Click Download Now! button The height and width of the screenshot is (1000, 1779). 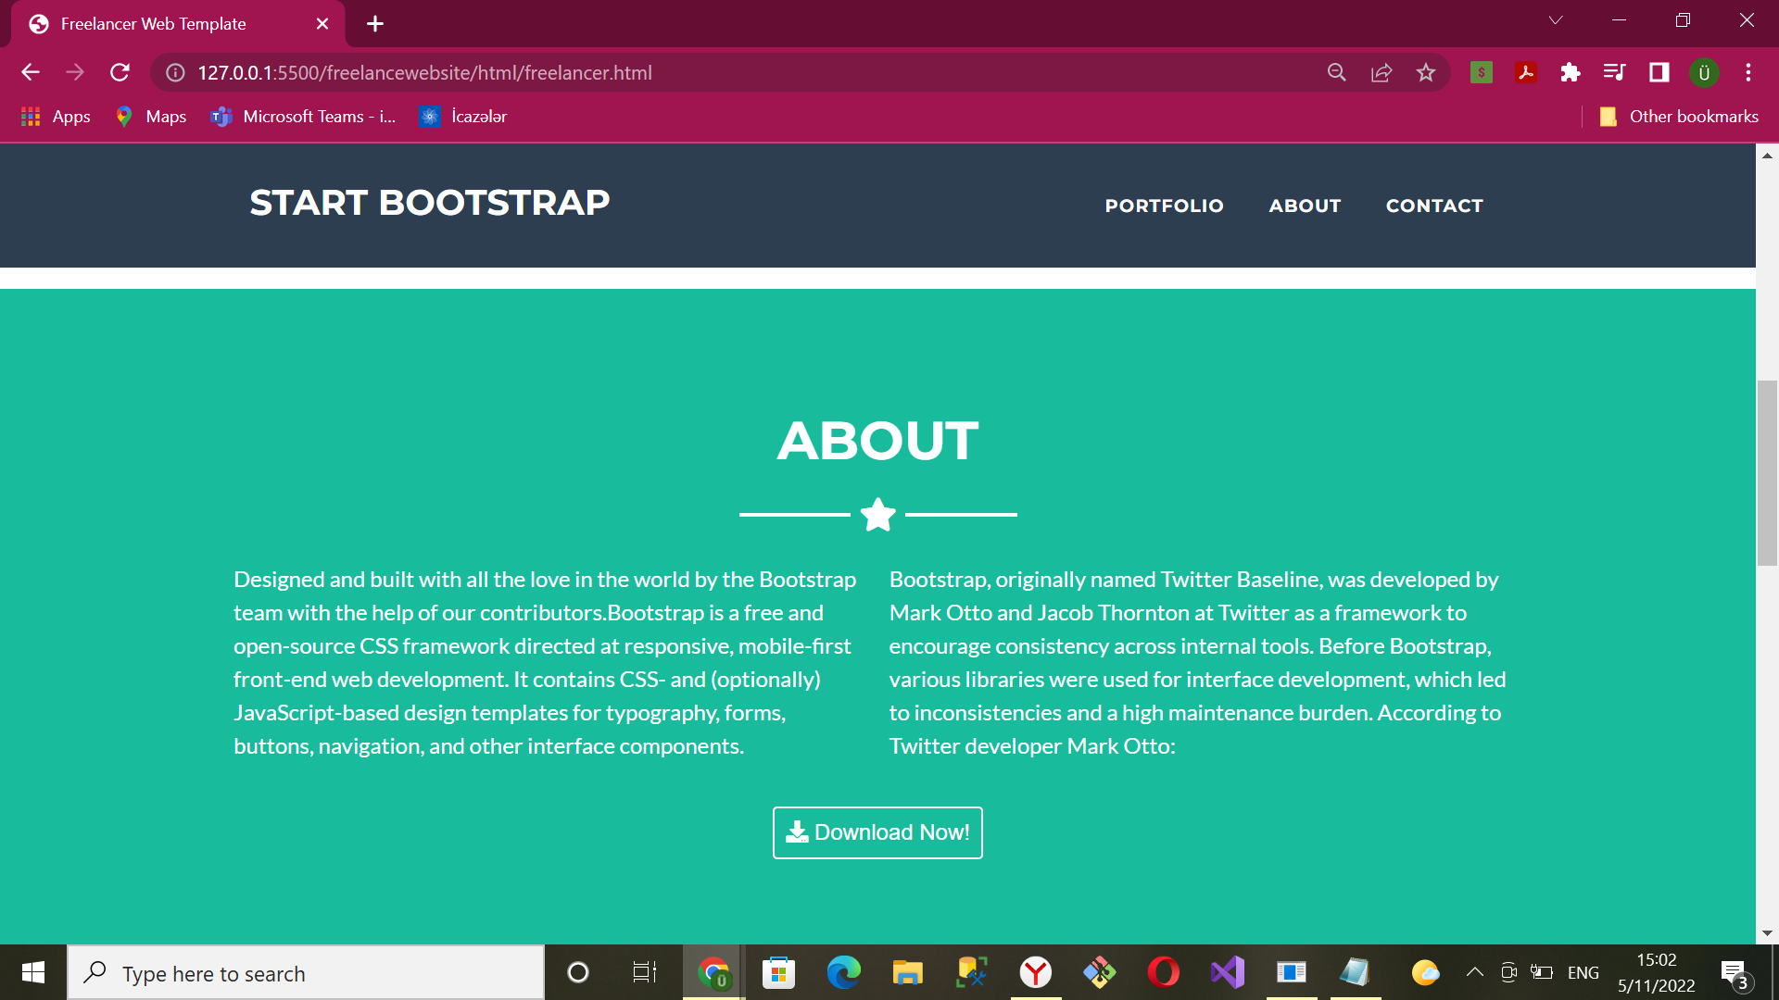pos(877,832)
